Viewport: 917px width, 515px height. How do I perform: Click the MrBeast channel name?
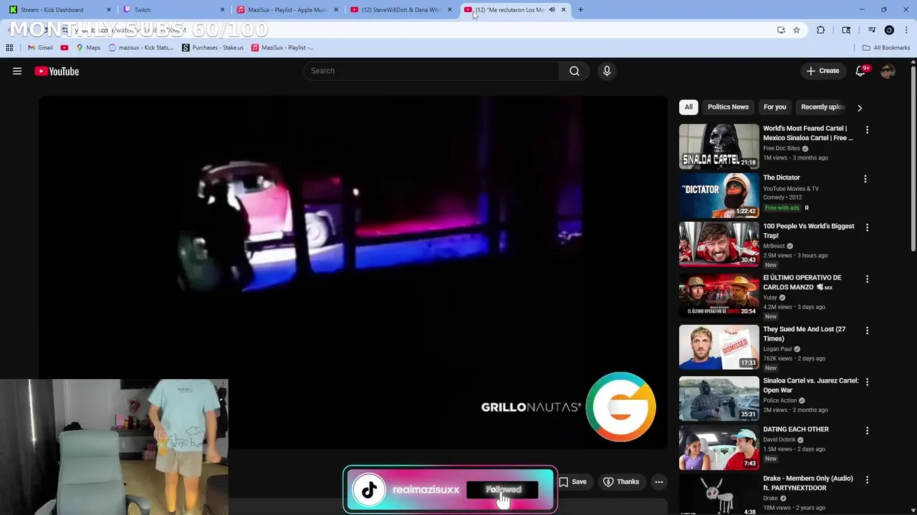click(774, 246)
